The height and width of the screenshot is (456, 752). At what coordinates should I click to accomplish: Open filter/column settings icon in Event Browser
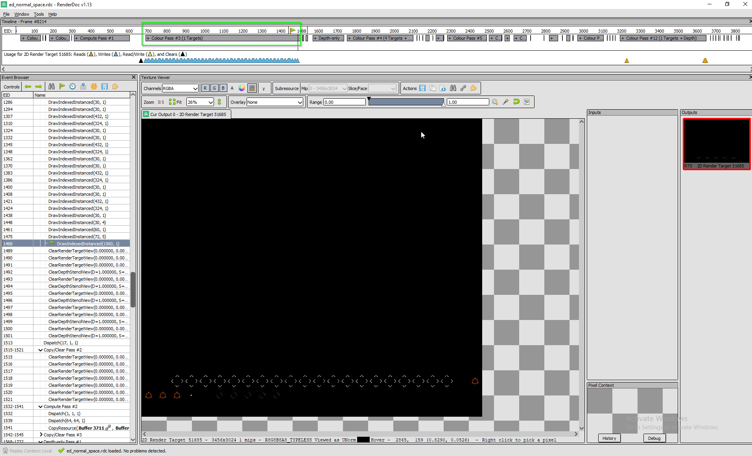tap(83, 86)
